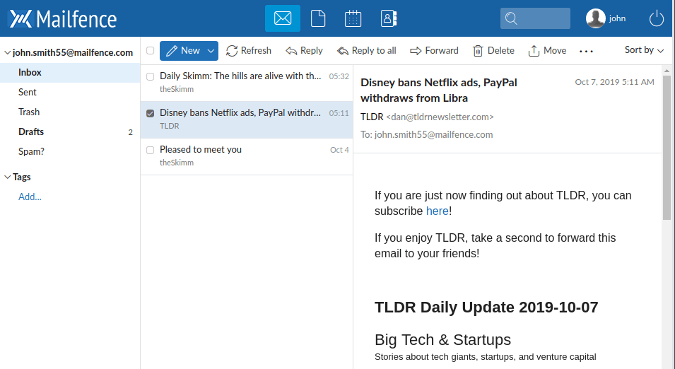Reply to the selected email

(x=304, y=51)
